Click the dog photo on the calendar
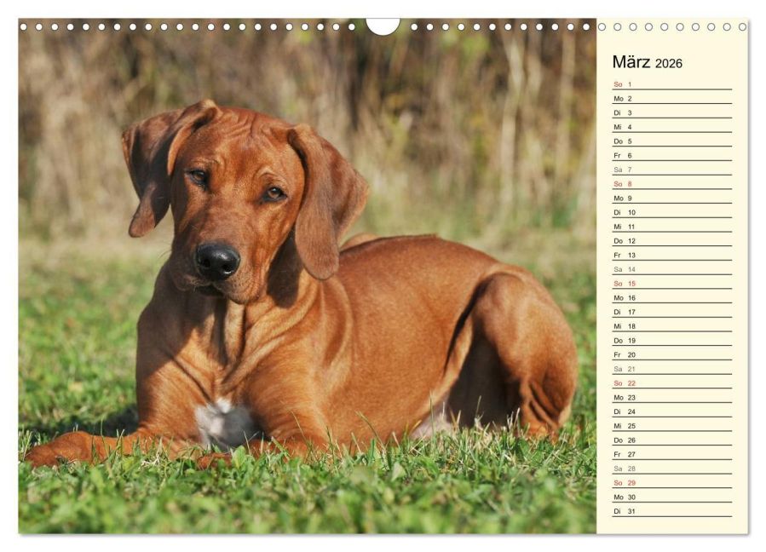The width and height of the screenshot is (766, 552). 308,276
